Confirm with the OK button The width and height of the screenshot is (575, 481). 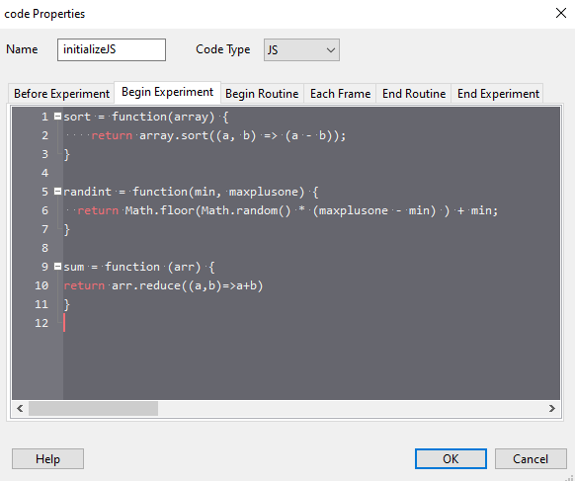tap(451, 458)
